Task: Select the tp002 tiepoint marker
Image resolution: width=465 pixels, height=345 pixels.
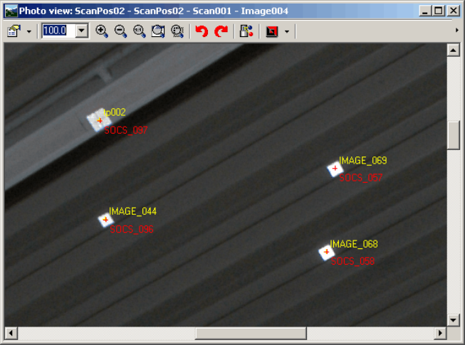Action: 100,121
